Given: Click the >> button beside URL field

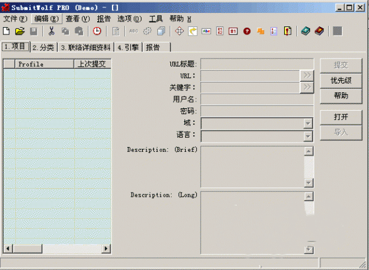Looking at the screenshot, I should [x=306, y=76].
